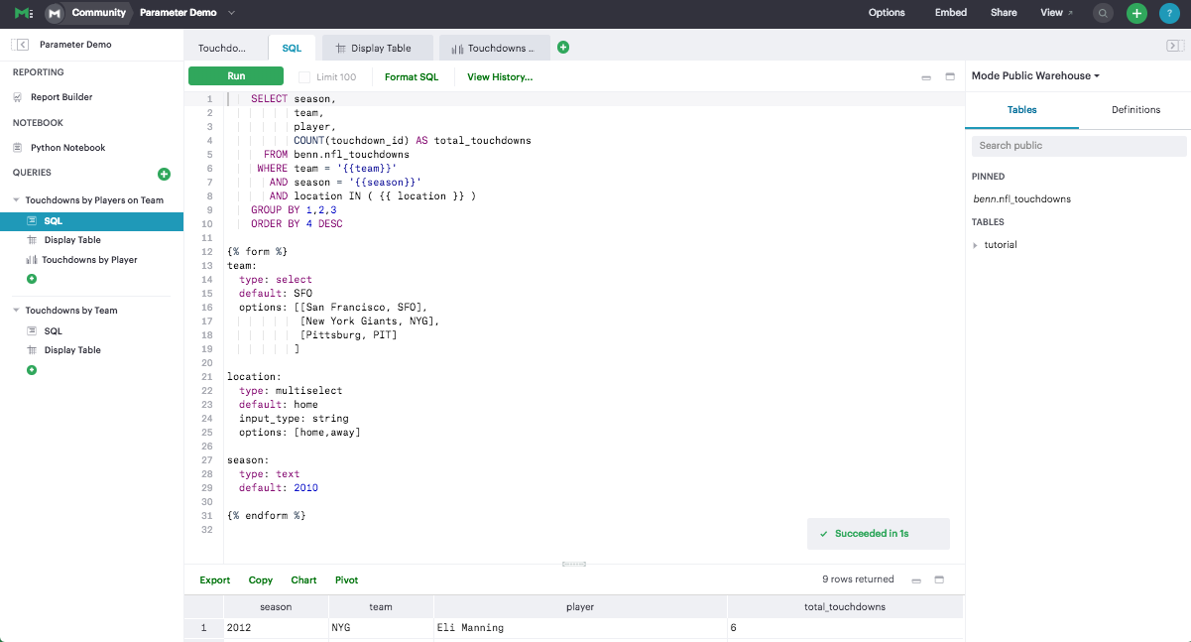The image size is (1191, 642).
Task: Click Format SQL
Action: tap(412, 76)
